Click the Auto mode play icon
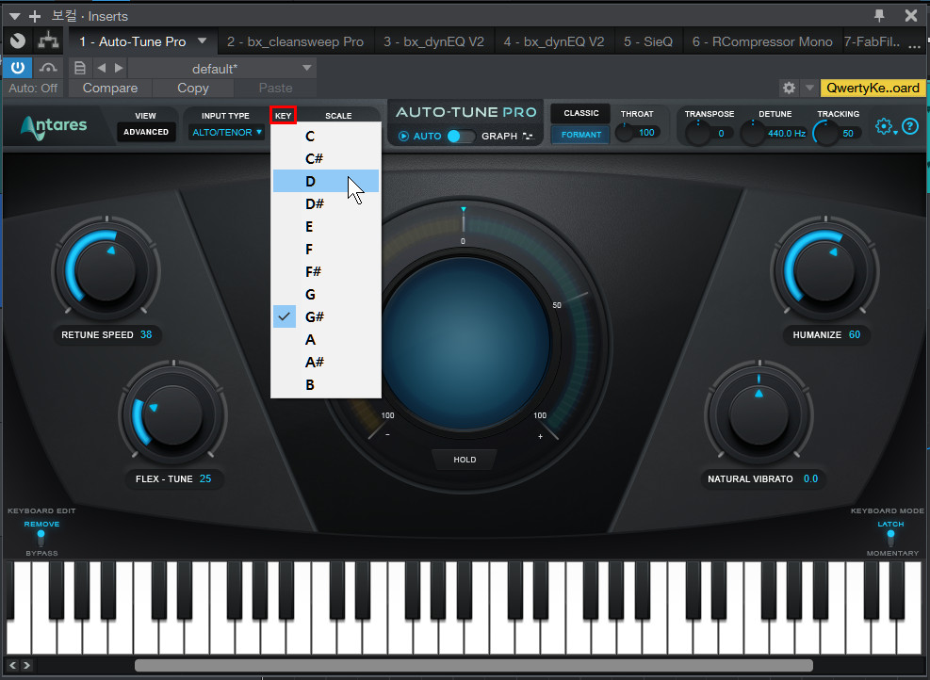The image size is (930, 680). [x=404, y=137]
